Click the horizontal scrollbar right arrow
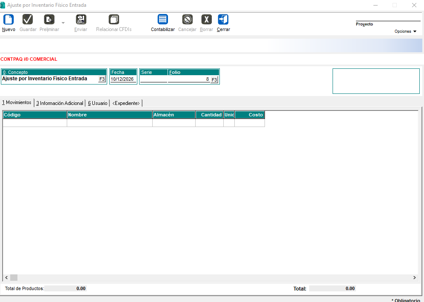 tap(415, 277)
